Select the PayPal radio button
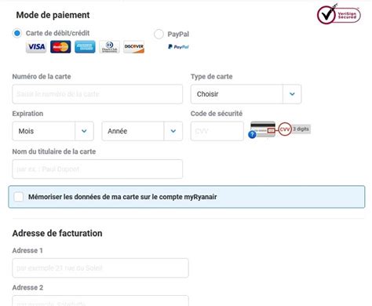Viewport: 372px width, 306px height. click(159, 34)
